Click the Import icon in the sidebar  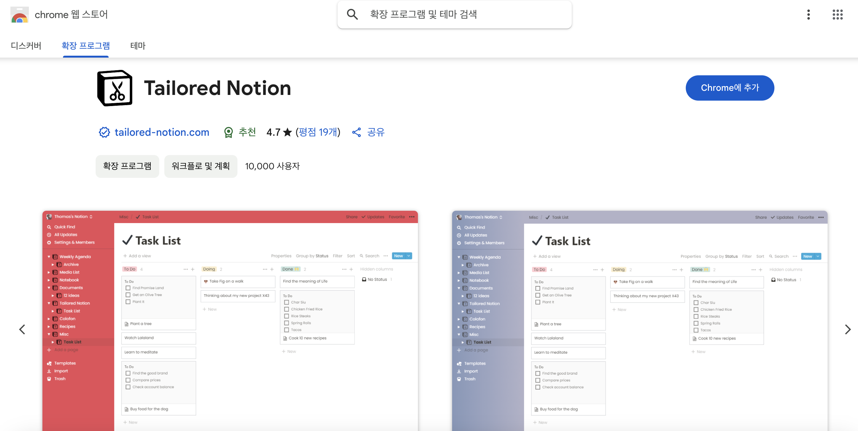[49, 371]
